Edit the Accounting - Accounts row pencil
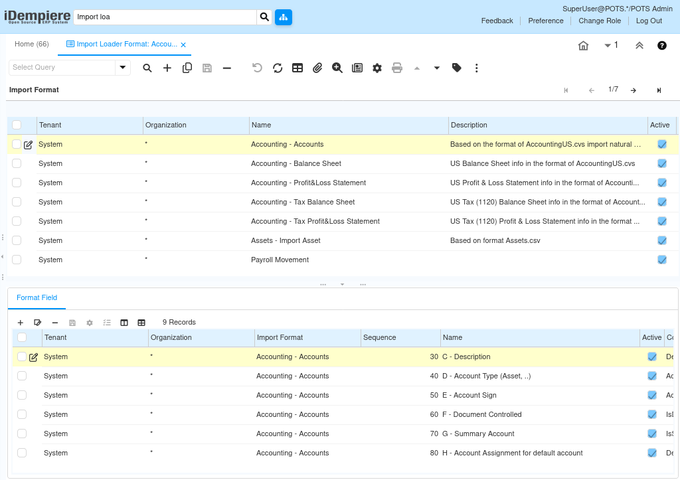 28,145
